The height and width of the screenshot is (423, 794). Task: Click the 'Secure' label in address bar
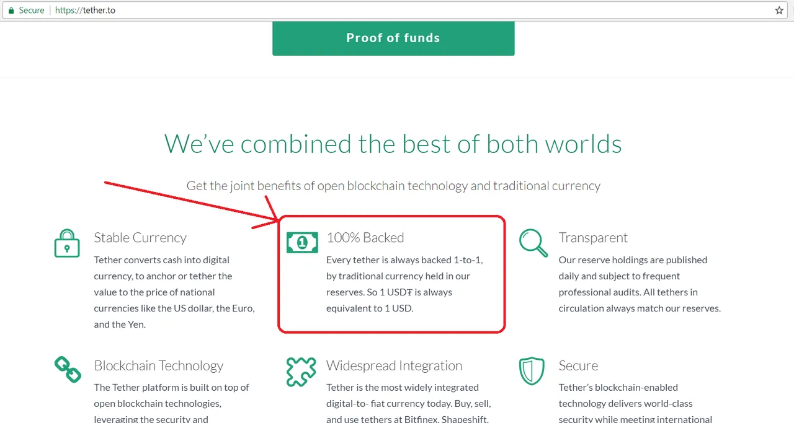(32, 11)
